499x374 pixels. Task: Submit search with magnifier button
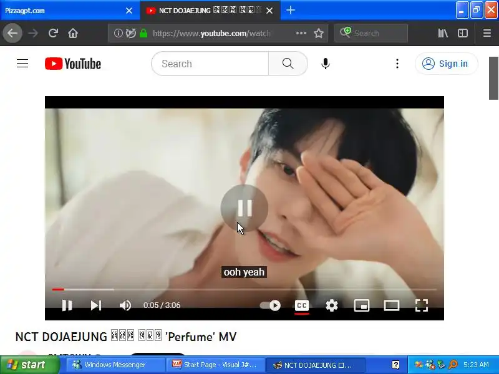pyautogui.click(x=288, y=64)
